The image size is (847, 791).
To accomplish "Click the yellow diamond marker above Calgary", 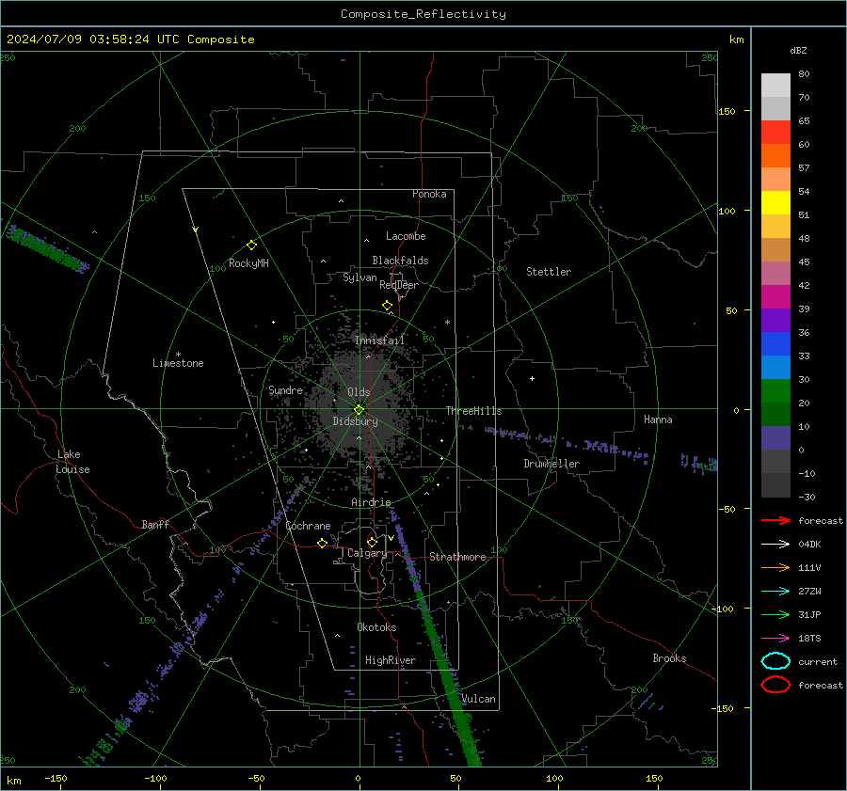I will tap(372, 542).
